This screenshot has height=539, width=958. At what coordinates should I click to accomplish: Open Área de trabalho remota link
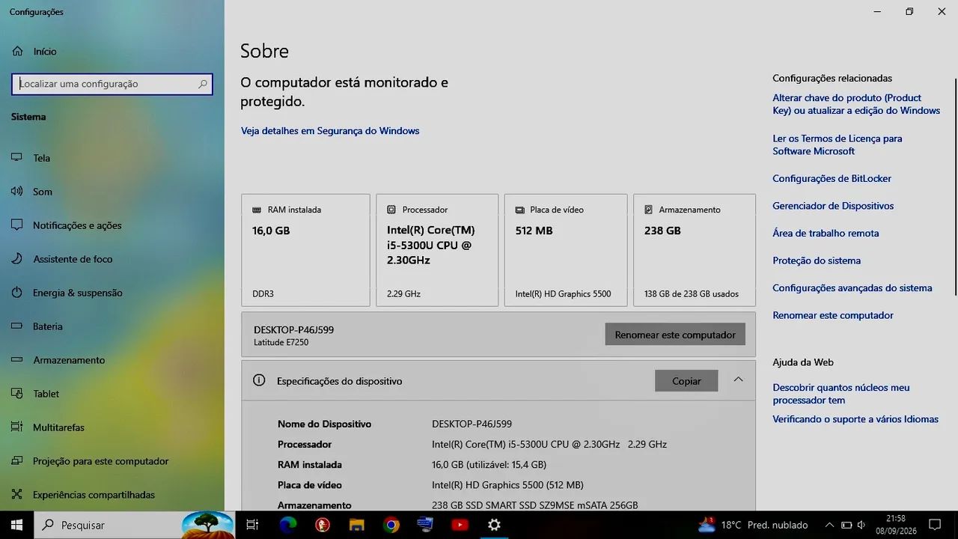[826, 233]
